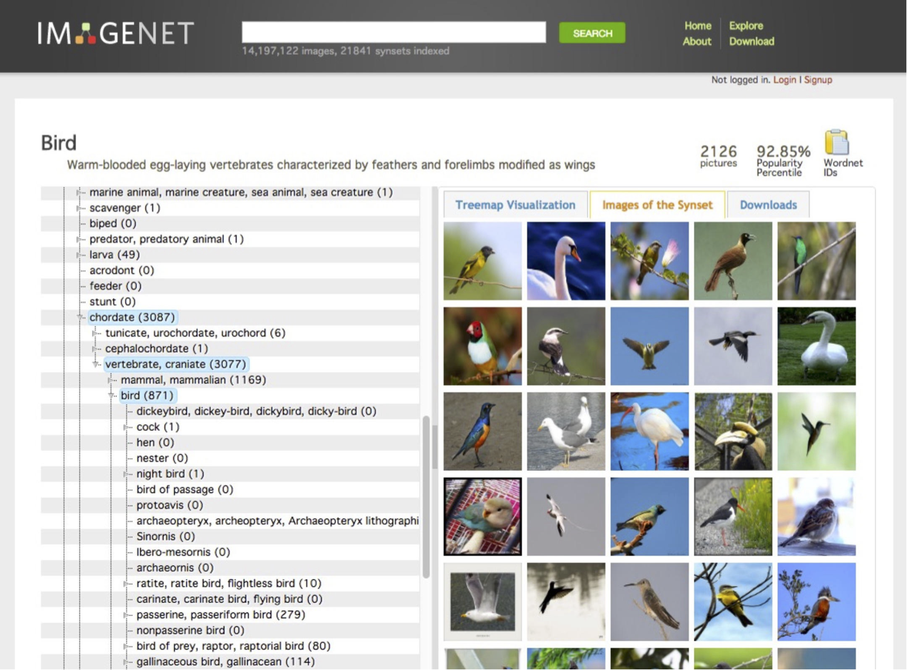
Task: Expand the tunicate, urochordate node
Action: [x=96, y=333]
